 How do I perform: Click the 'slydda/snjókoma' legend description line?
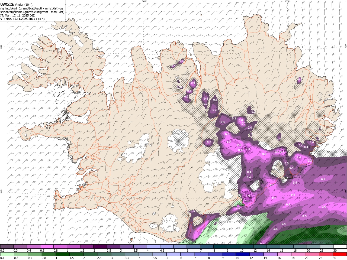(x=32, y=12)
